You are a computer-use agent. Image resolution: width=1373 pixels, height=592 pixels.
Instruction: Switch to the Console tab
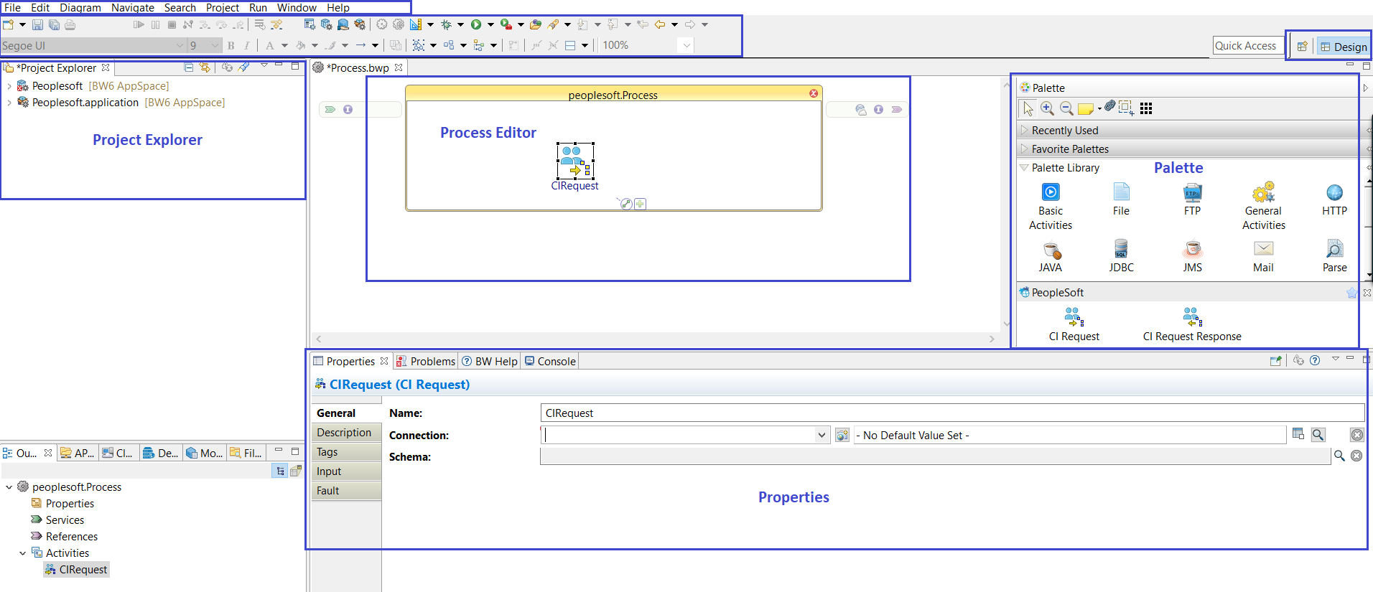(550, 362)
